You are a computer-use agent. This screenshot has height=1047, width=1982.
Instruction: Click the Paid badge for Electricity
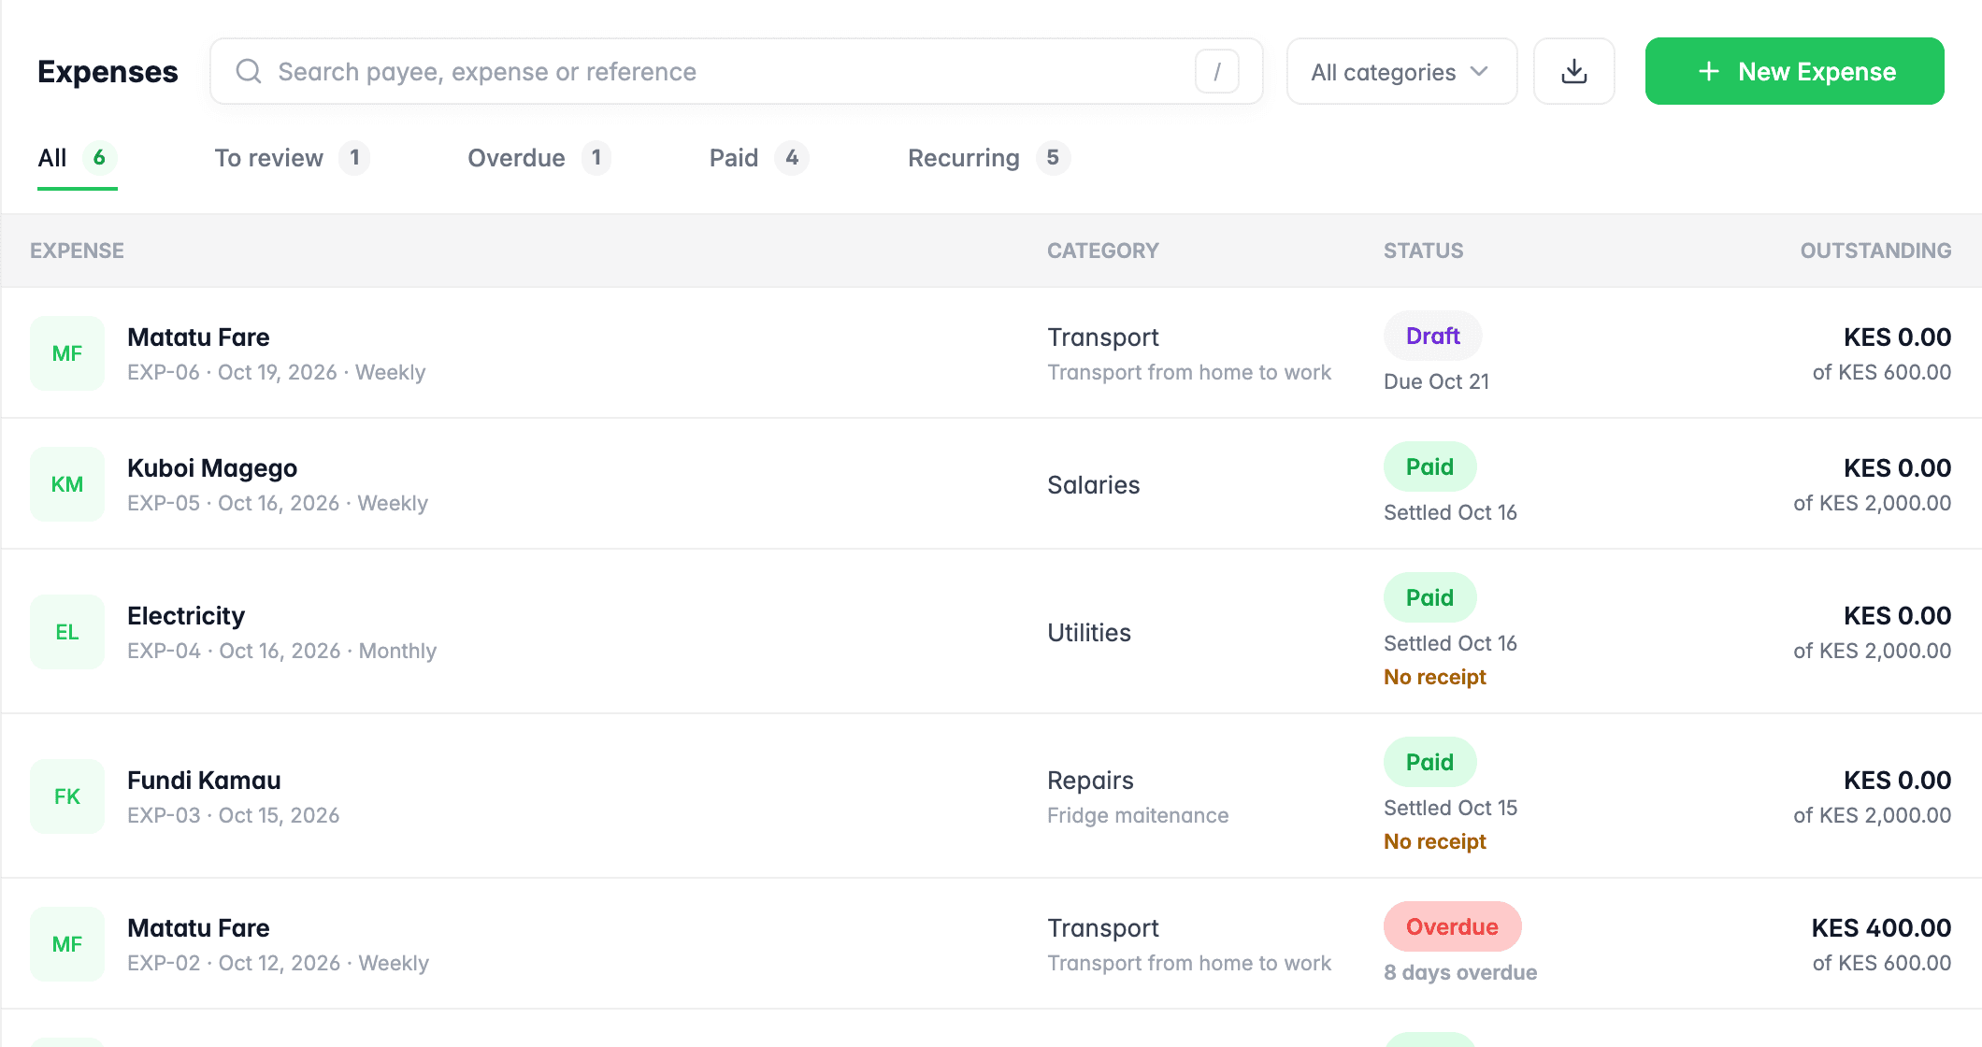coord(1429,597)
